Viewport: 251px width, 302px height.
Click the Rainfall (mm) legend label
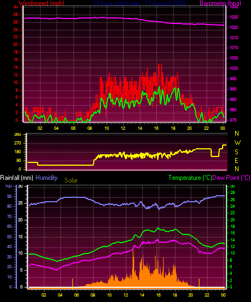tap(16, 178)
